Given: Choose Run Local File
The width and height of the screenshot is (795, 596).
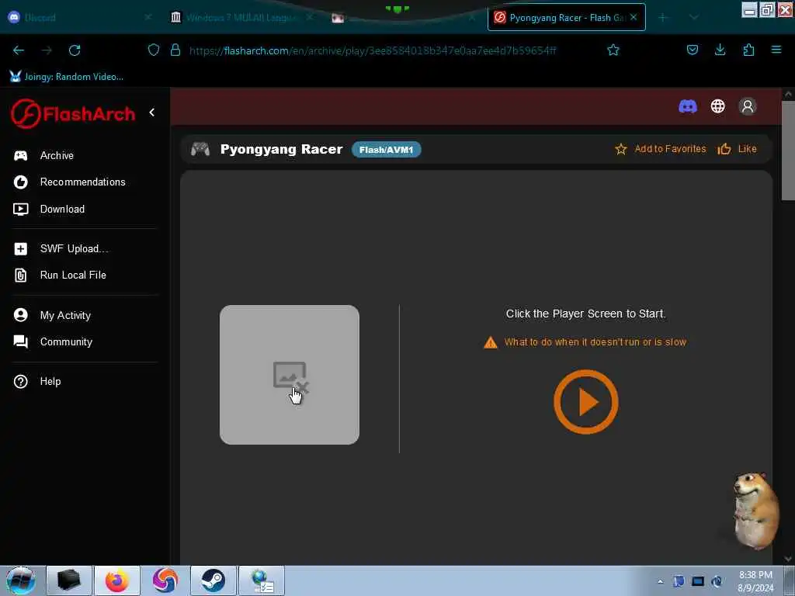Looking at the screenshot, I should [x=73, y=275].
